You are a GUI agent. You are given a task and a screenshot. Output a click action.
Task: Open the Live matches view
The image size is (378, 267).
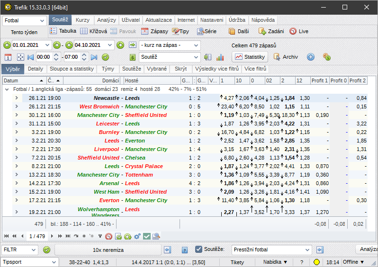click(299, 31)
